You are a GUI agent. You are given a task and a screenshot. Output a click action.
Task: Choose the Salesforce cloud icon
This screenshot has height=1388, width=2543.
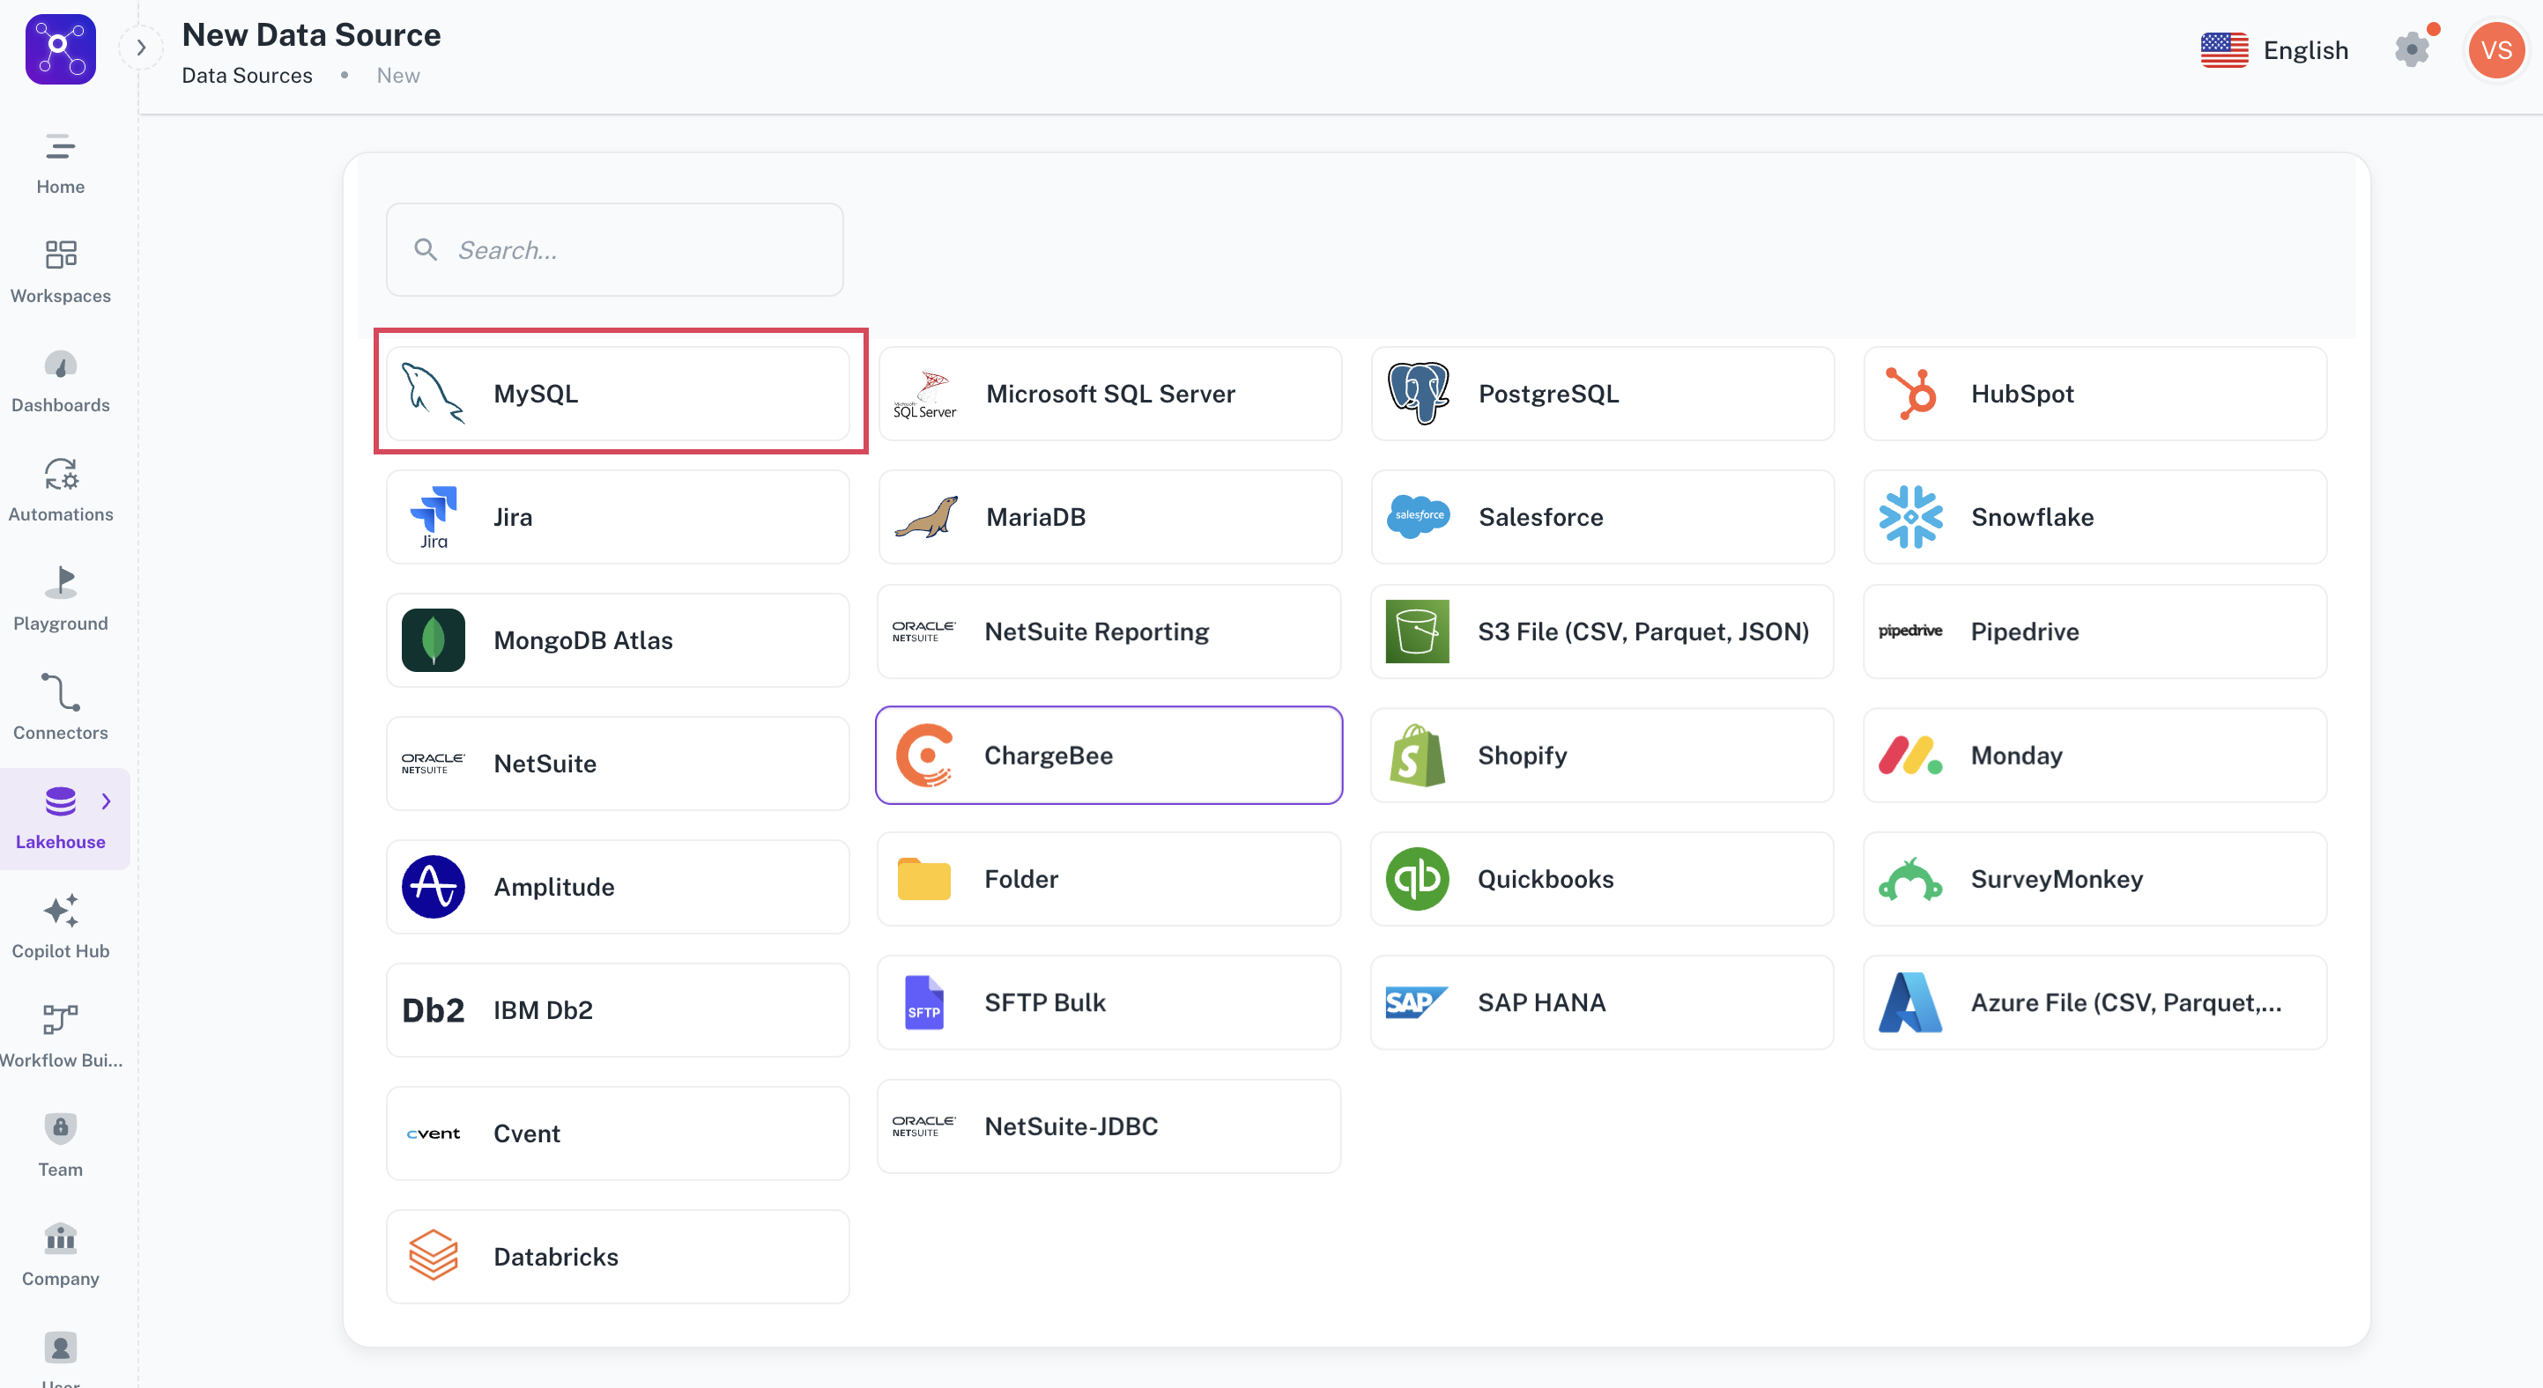click(x=1418, y=516)
